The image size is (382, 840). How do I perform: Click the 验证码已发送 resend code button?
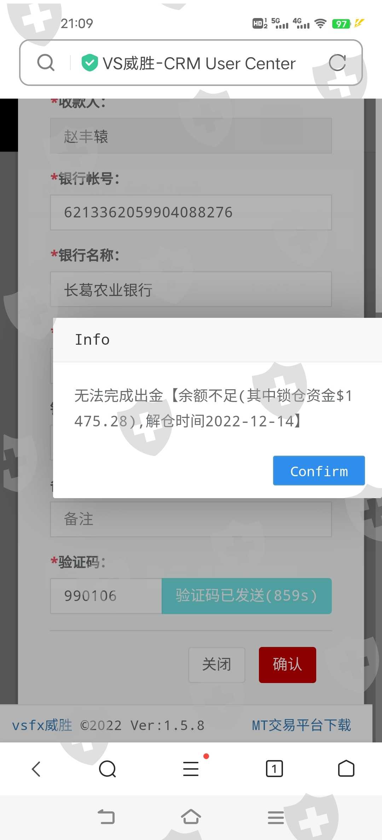(247, 596)
